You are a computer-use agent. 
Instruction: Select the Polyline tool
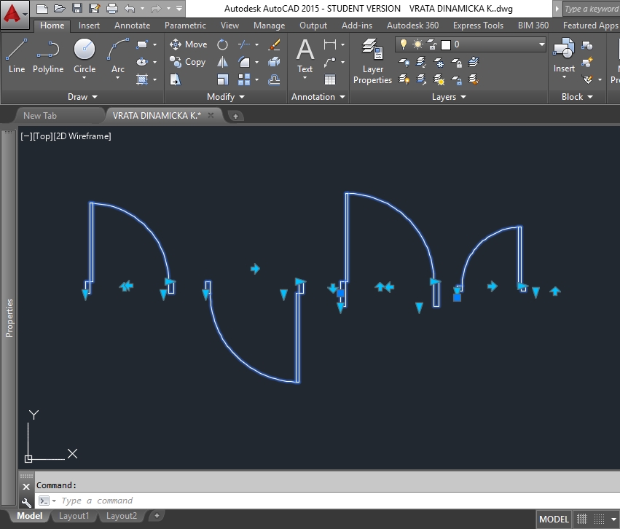pyautogui.click(x=48, y=57)
